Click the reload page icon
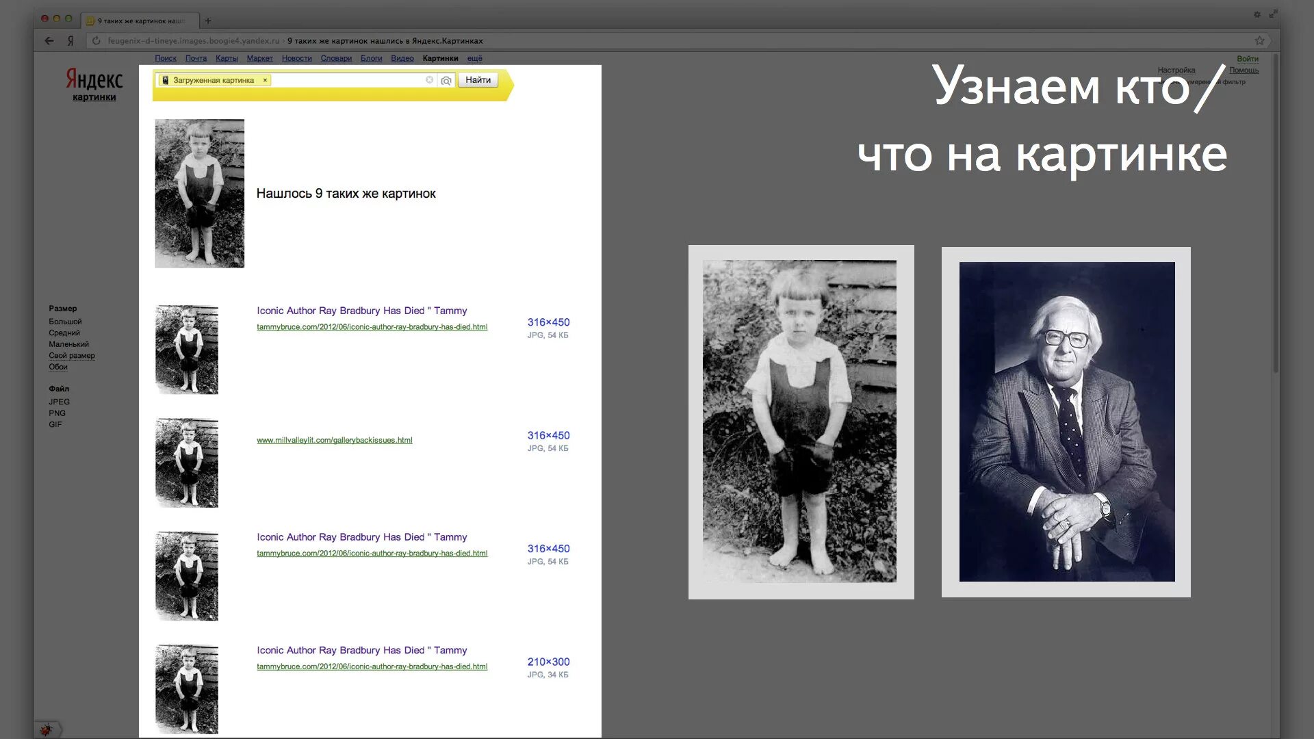The width and height of the screenshot is (1314, 739). pos(96,41)
